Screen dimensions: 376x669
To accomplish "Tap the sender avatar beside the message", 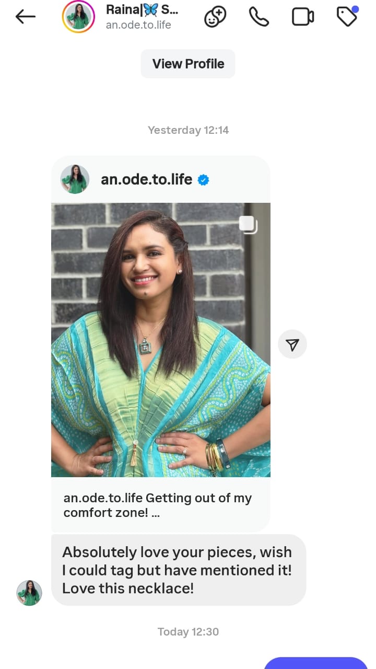I will click(29, 593).
